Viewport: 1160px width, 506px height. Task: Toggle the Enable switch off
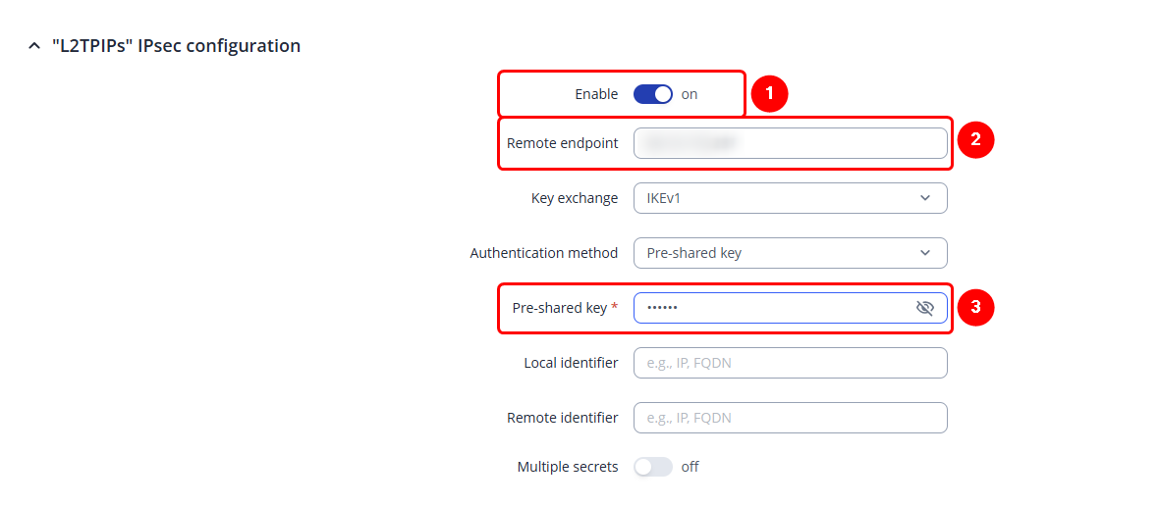click(653, 94)
